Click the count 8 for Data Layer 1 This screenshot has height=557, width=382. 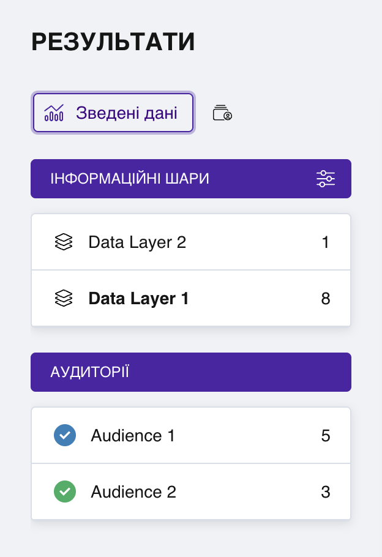pos(326,299)
